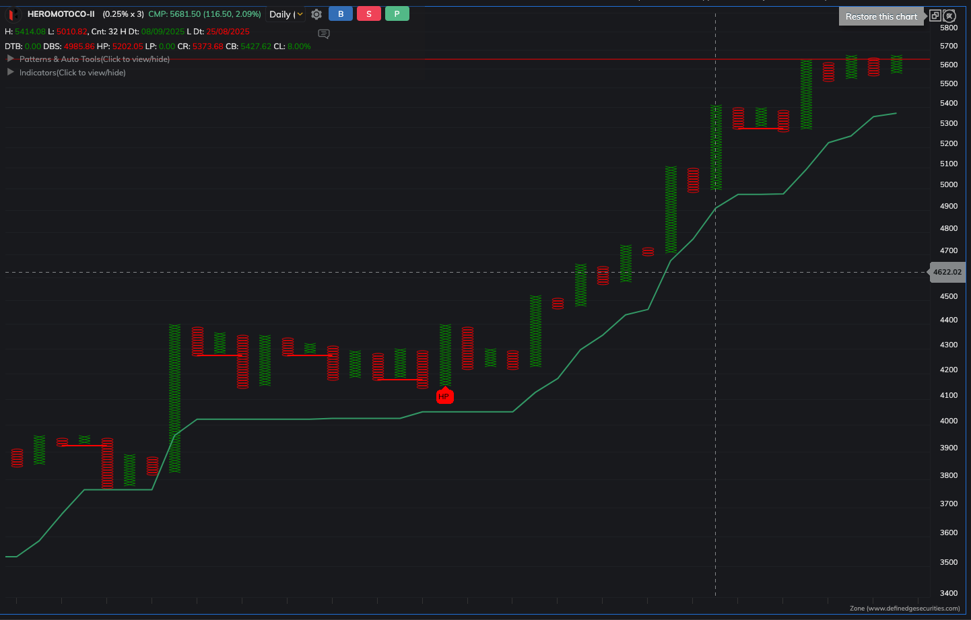
Task: Click the restore chart window icon
Action: tap(935, 15)
